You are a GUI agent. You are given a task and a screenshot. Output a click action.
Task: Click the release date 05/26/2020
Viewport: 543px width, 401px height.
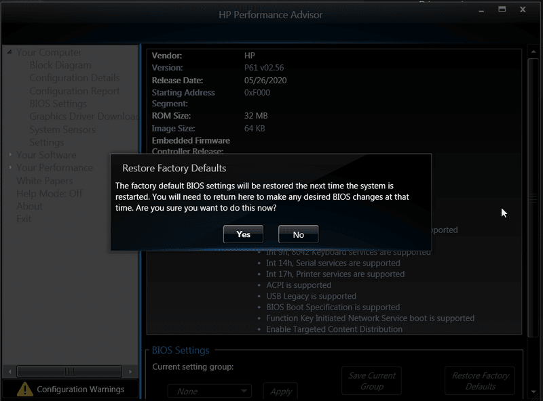pos(265,81)
